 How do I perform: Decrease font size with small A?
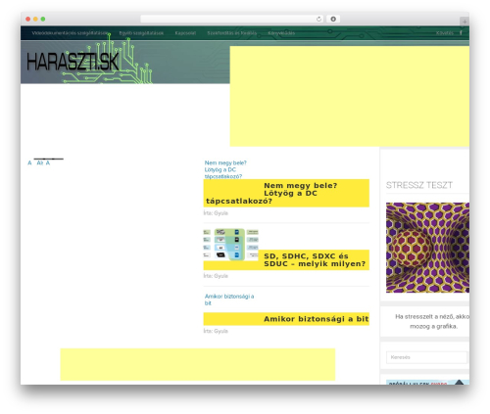29,162
